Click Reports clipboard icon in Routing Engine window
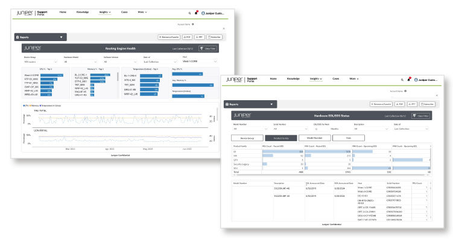This screenshot has width=453, height=239. 17,37
